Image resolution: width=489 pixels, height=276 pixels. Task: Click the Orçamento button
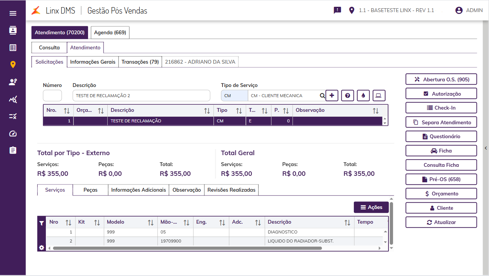pyautogui.click(x=441, y=194)
